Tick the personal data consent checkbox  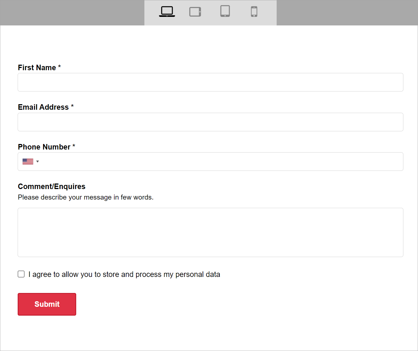click(x=21, y=274)
